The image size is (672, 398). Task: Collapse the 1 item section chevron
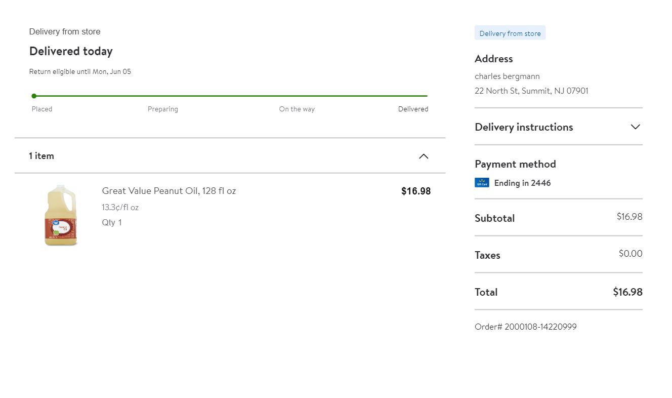[424, 156]
